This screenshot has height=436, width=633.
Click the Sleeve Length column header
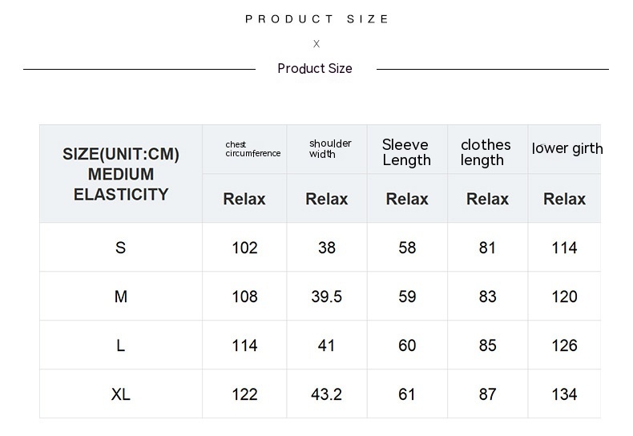click(406, 152)
